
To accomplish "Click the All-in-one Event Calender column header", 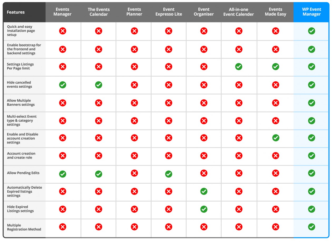I will [x=239, y=12].
